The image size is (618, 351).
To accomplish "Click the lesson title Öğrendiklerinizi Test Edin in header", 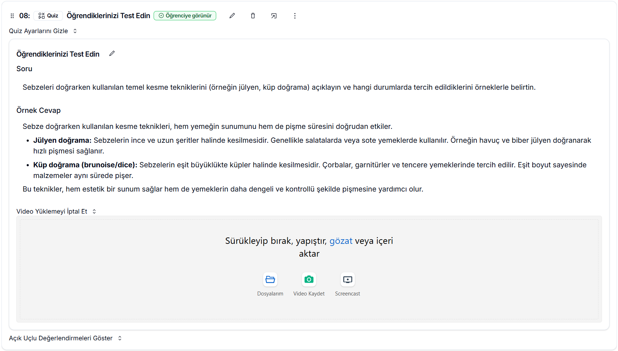I will [x=108, y=16].
